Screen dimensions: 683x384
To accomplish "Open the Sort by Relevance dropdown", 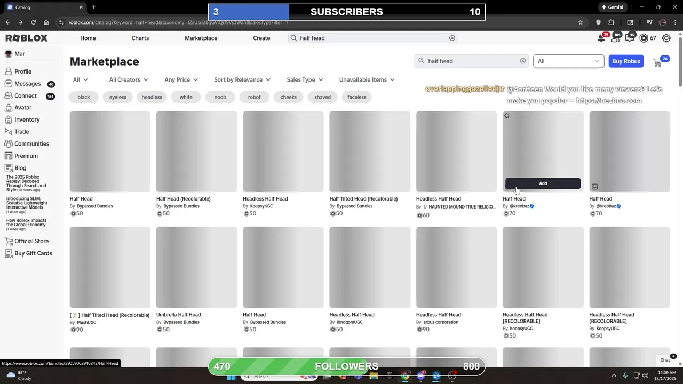I will point(242,80).
